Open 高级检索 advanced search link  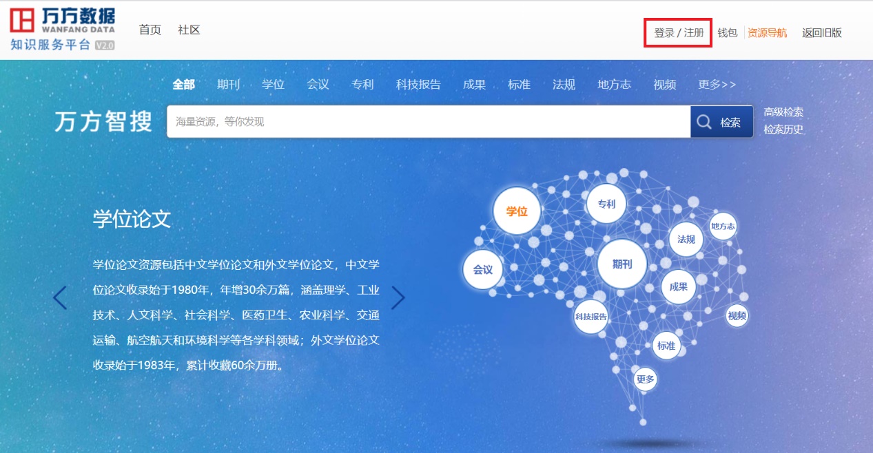(783, 112)
